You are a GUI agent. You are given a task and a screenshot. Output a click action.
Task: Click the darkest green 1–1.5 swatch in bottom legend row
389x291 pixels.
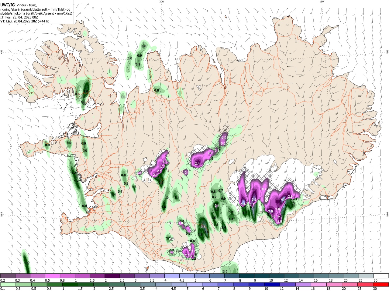(70, 284)
